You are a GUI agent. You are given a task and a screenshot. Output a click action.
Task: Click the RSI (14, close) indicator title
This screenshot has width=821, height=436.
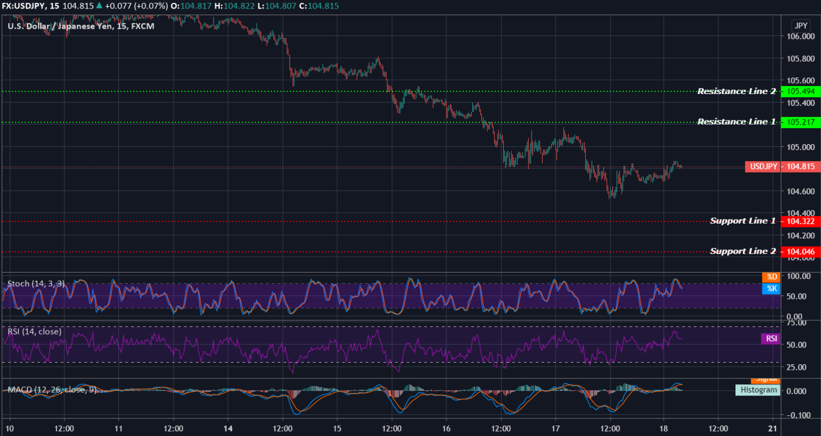(x=34, y=331)
